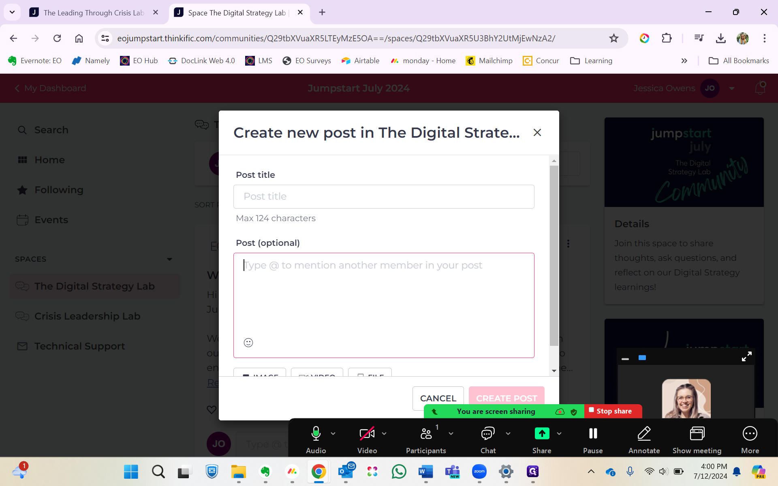Click the dialog scrollbar down arrow

click(x=554, y=371)
